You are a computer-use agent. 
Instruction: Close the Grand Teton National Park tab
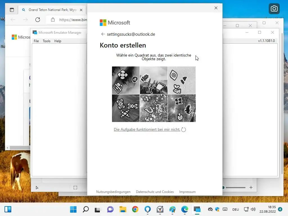click(x=81, y=10)
